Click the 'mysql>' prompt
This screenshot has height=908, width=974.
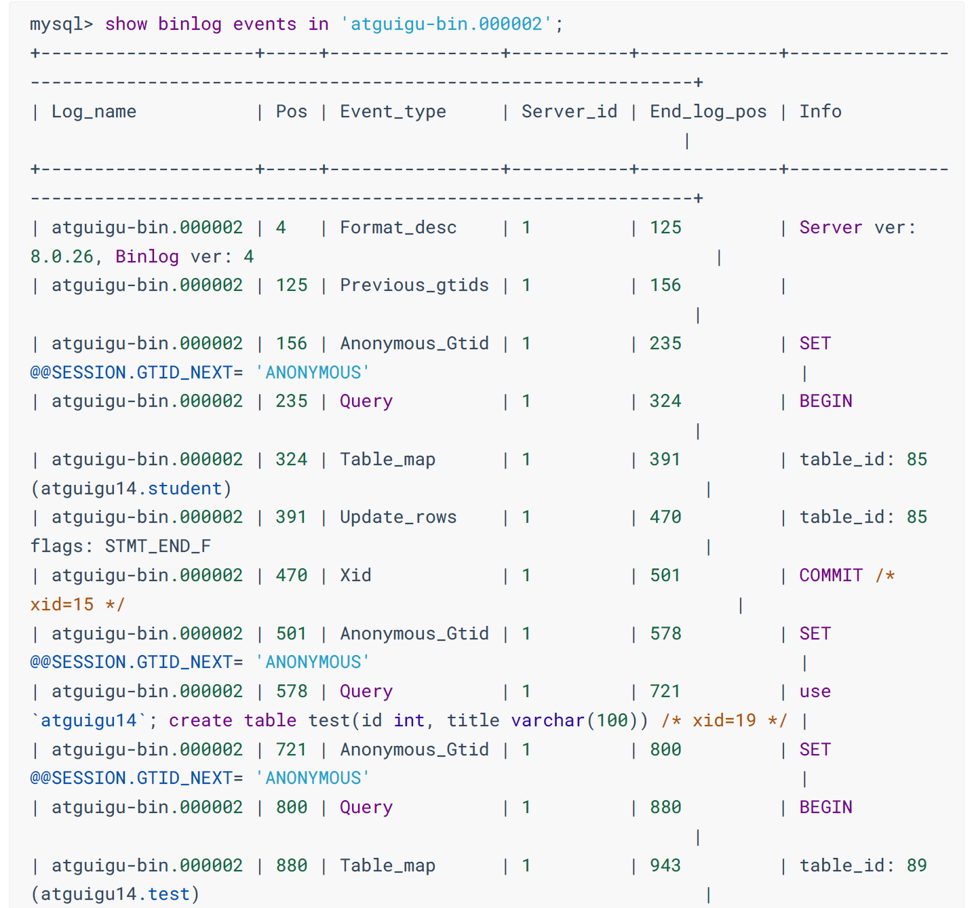[62, 24]
